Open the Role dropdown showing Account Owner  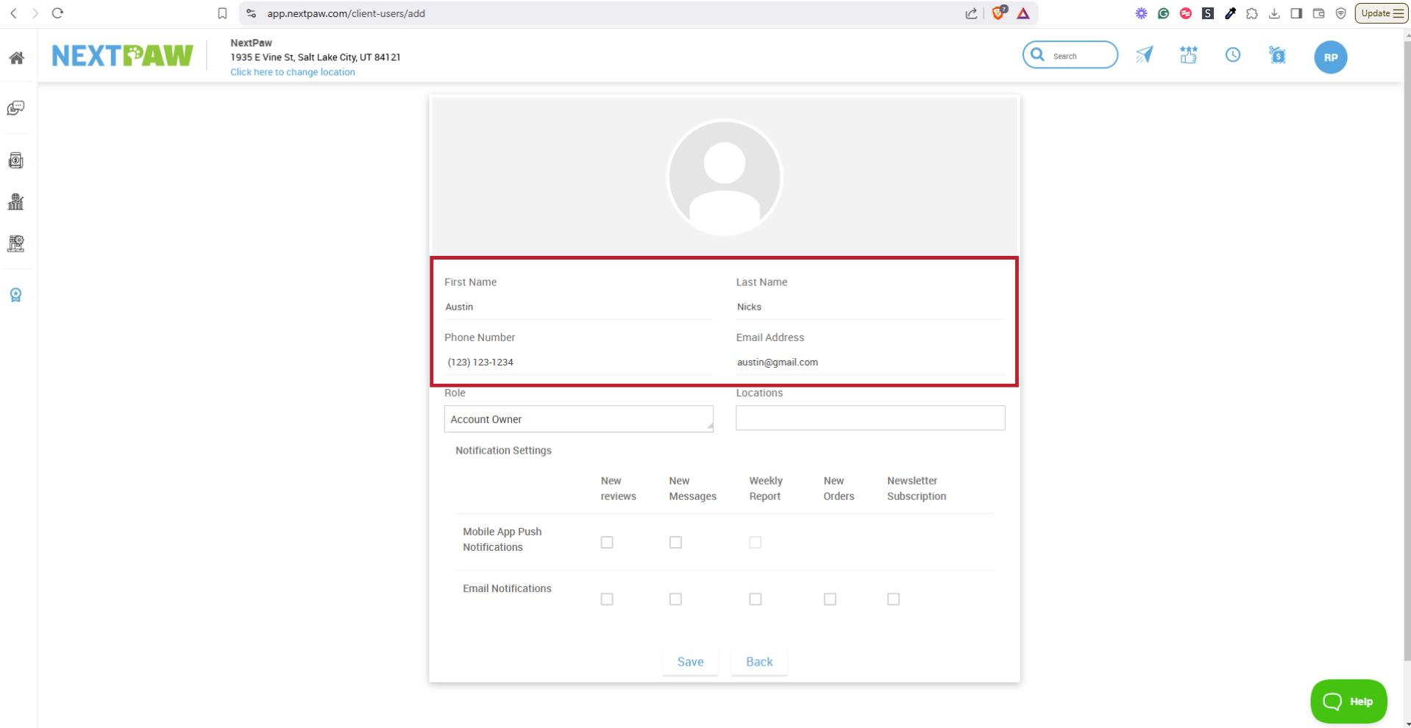[x=579, y=419]
